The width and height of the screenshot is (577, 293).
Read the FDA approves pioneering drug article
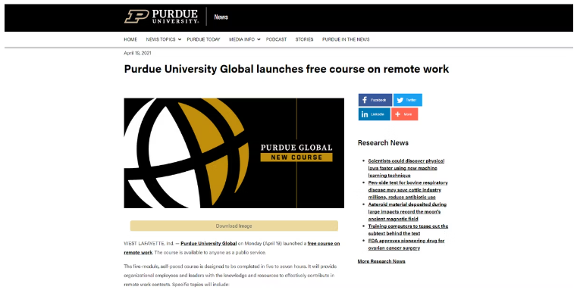pos(406,244)
